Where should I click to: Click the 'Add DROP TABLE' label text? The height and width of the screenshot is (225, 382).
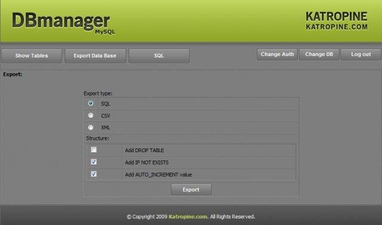[144, 150]
